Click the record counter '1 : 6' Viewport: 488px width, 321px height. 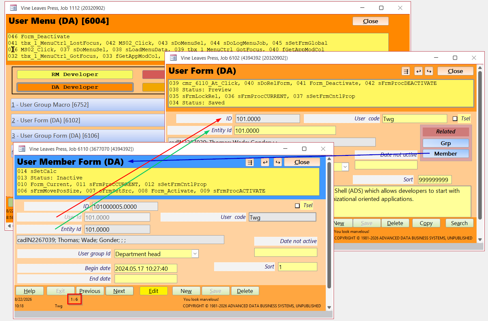click(74, 299)
